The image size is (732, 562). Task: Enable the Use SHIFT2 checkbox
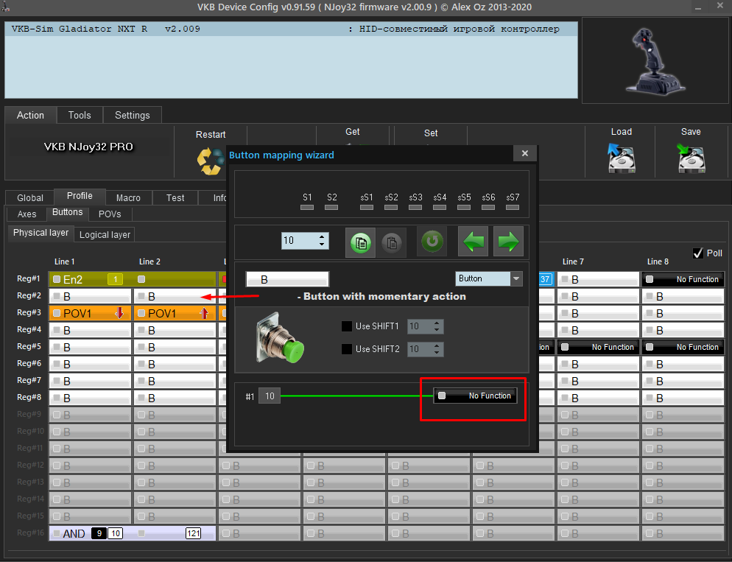347,348
